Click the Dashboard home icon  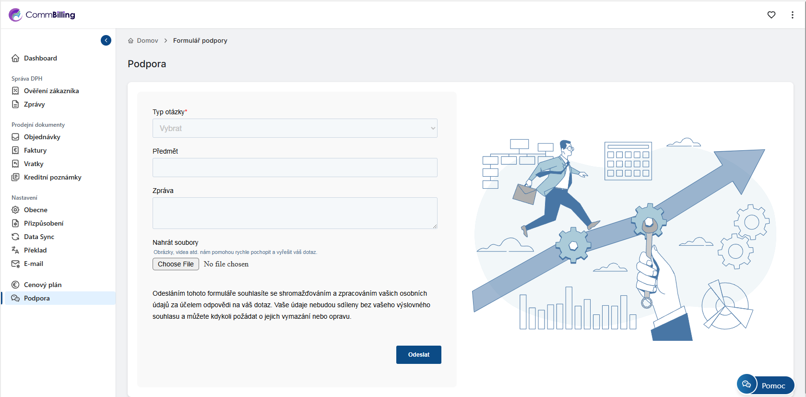point(15,58)
